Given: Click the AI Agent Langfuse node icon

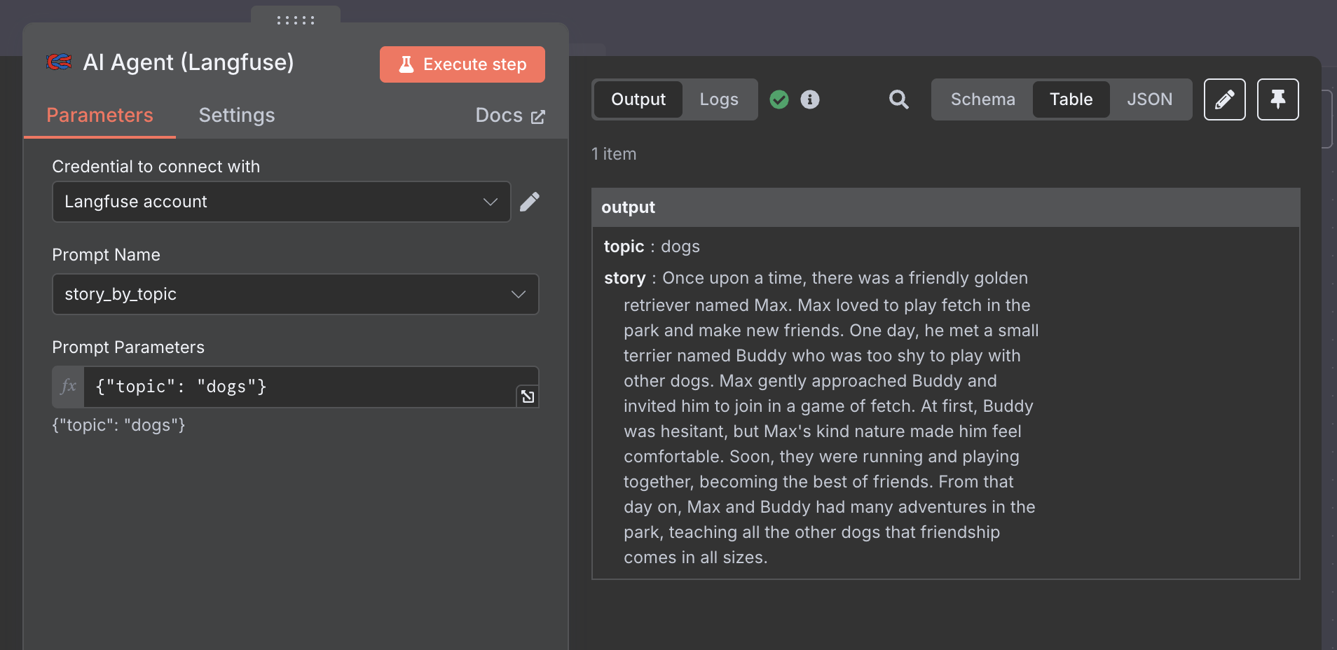Looking at the screenshot, I should pyautogui.click(x=59, y=62).
